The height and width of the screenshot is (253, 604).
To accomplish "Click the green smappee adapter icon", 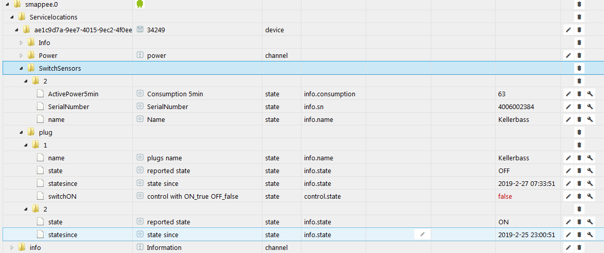I will [140, 4].
